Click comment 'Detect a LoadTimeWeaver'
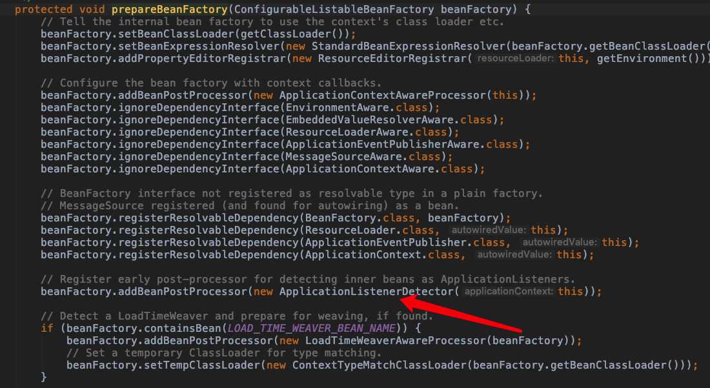Image resolution: width=710 pixels, height=388 pixels. point(237,316)
